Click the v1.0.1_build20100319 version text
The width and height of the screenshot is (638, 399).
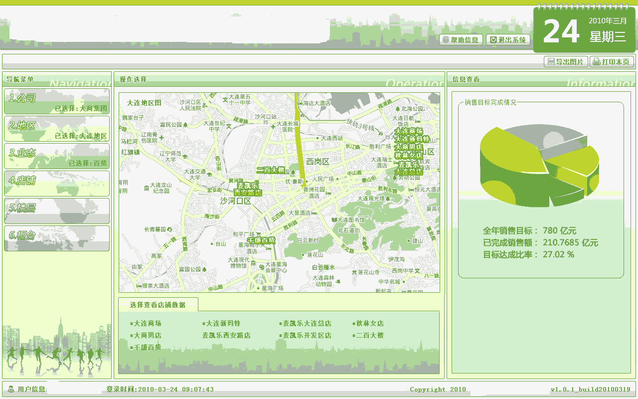(590, 390)
